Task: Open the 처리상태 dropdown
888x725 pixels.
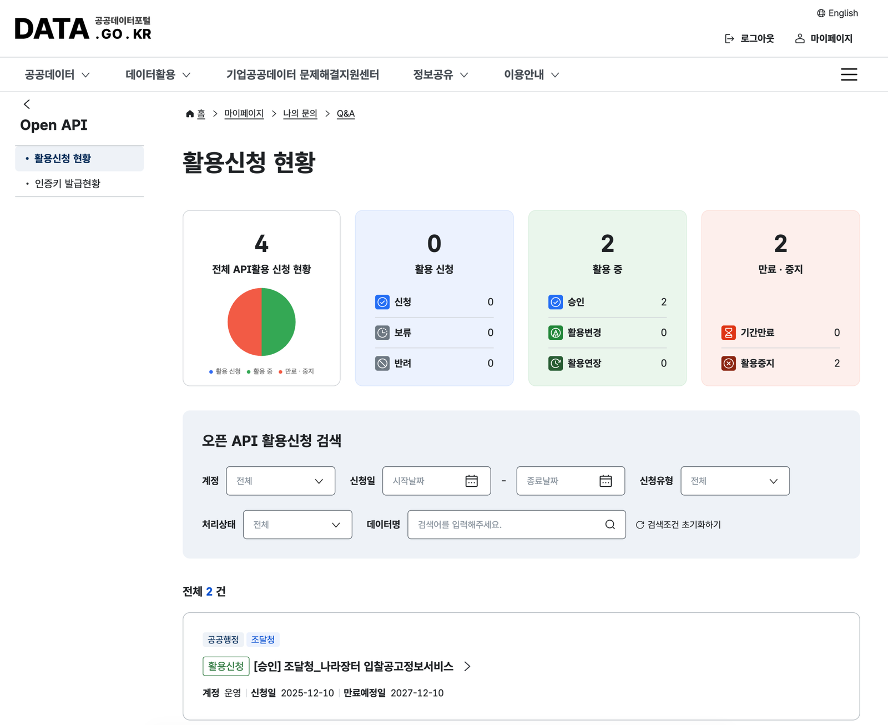Action: pyautogui.click(x=297, y=525)
